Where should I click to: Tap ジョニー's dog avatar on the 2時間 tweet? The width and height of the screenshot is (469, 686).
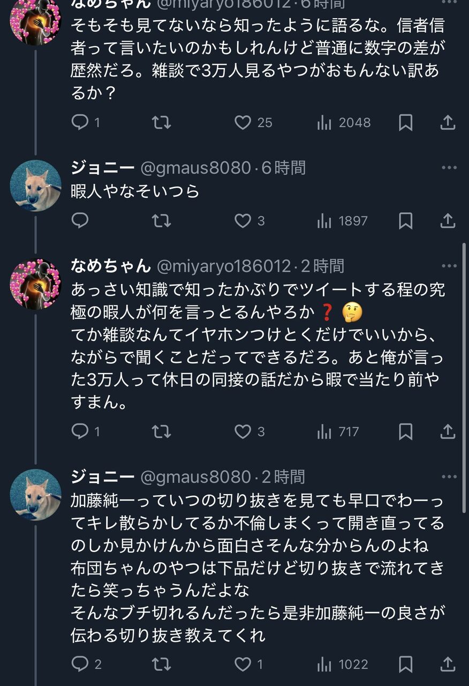click(35, 494)
